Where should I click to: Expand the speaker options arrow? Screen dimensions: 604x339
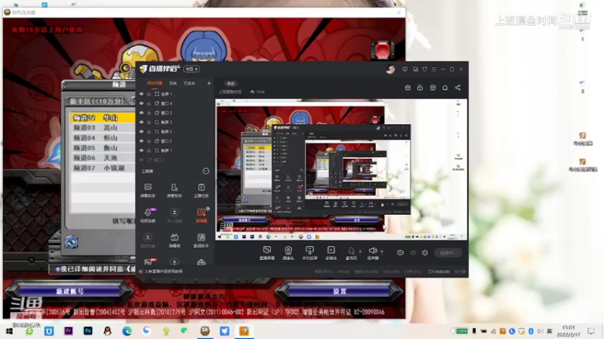382,252
